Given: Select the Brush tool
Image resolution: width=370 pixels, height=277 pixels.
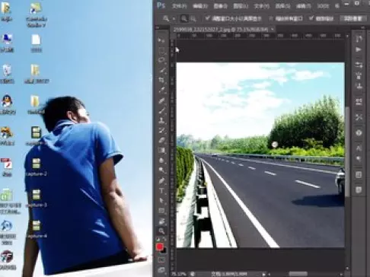Looking at the screenshot, I should [x=161, y=110].
